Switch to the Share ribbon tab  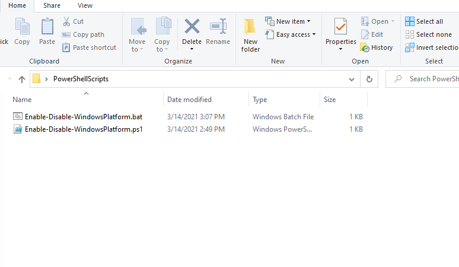pyautogui.click(x=52, y=5)
